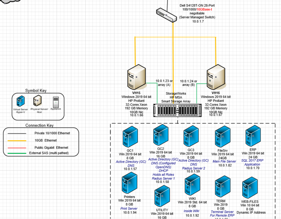Click the UTILITY server icon
This screenshot has height=219, width=281.
tap(162, 195)
